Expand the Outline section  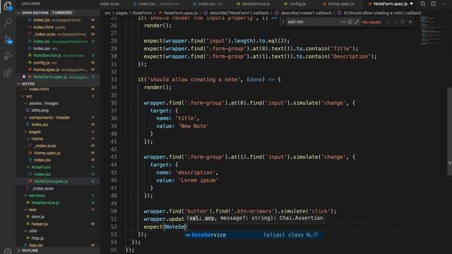19,250
